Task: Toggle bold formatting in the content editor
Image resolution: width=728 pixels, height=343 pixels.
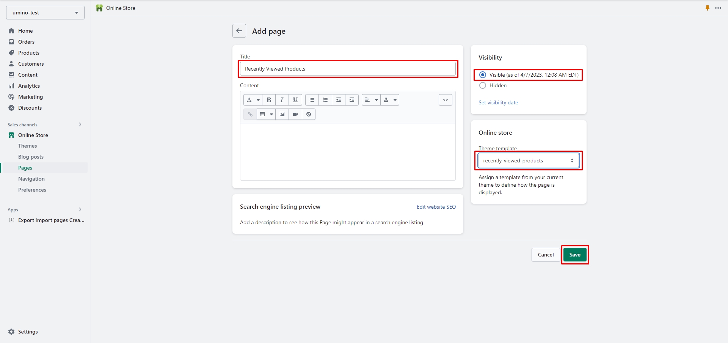Action: pos(269,100)
